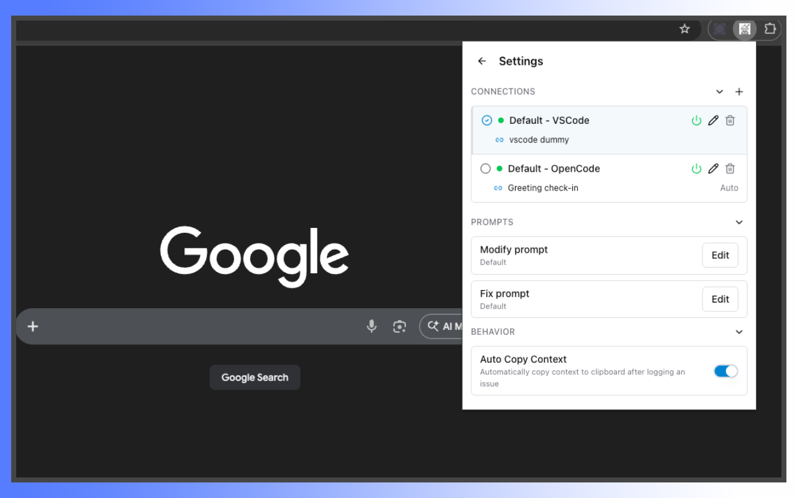Click the dimmed extension icon left of highlighted one
The width and height of the screenshot is (797, 498).
pyautogui.click(x=720, y=29)
